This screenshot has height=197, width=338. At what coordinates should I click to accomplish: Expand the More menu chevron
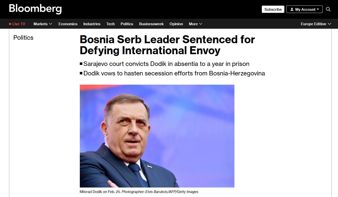pyautogui.click(x=201, y=24)
